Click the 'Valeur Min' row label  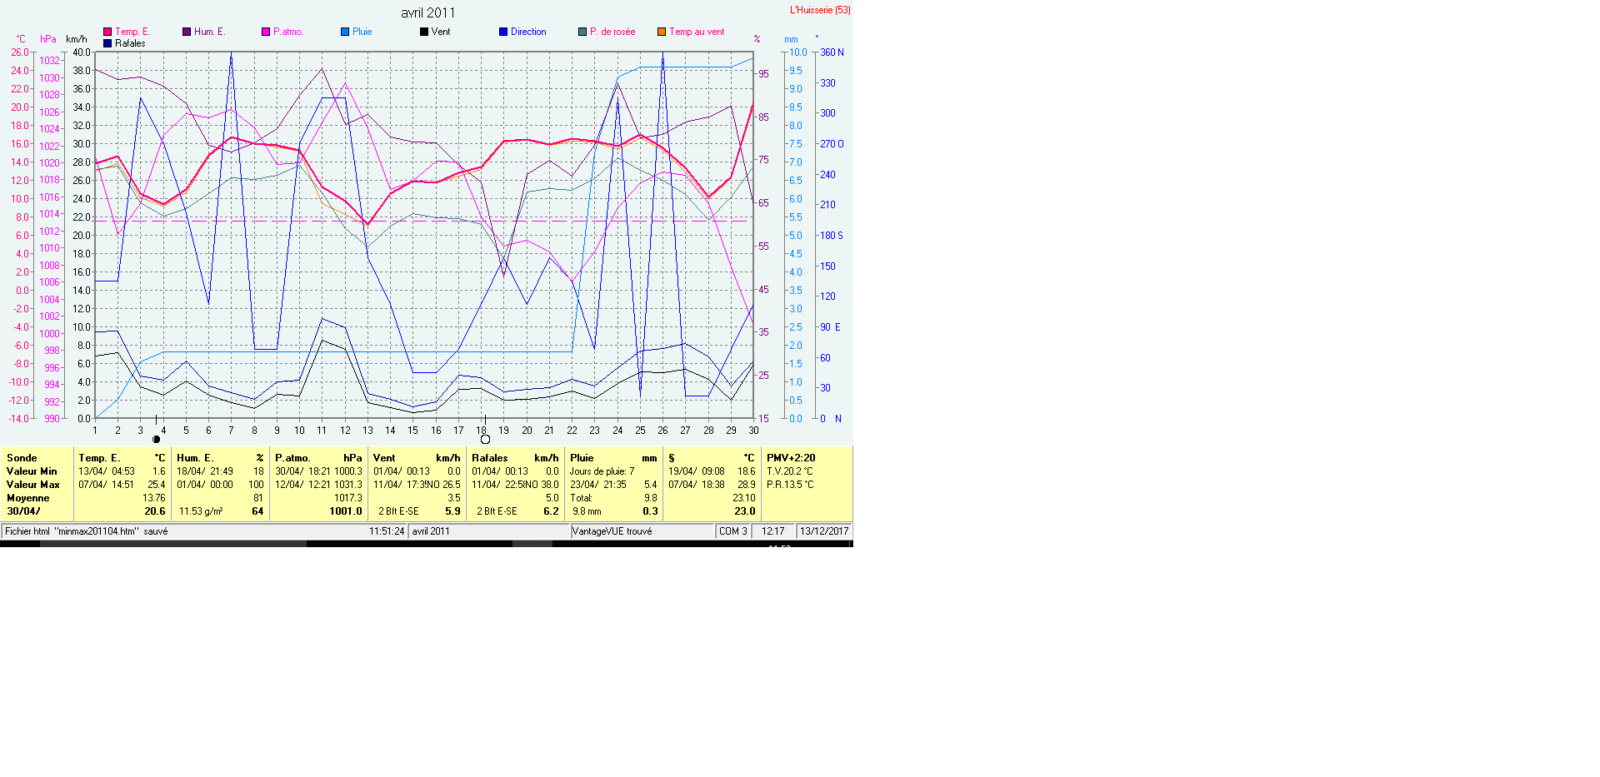pyautogui.click(x=32, y=471)
